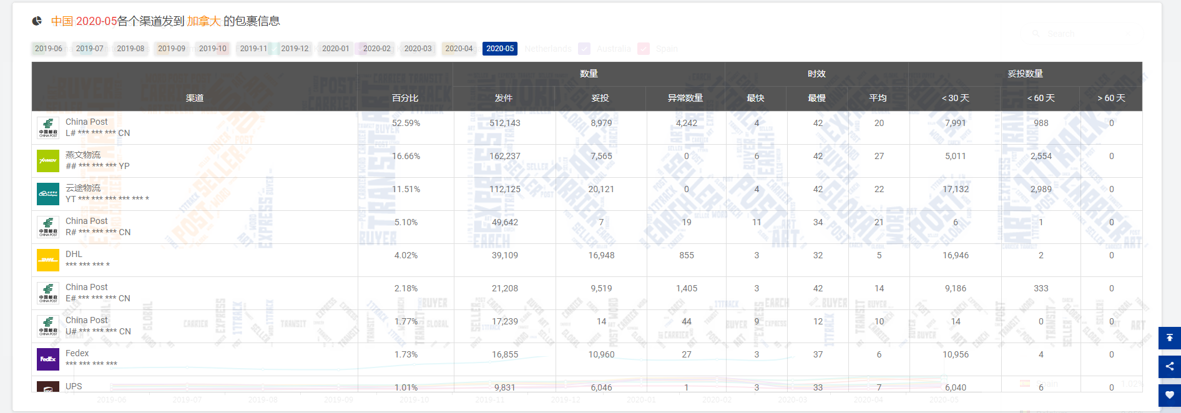Click the UPS channel name
This screenshot has height=413, width=1181.
click(74, 386)
